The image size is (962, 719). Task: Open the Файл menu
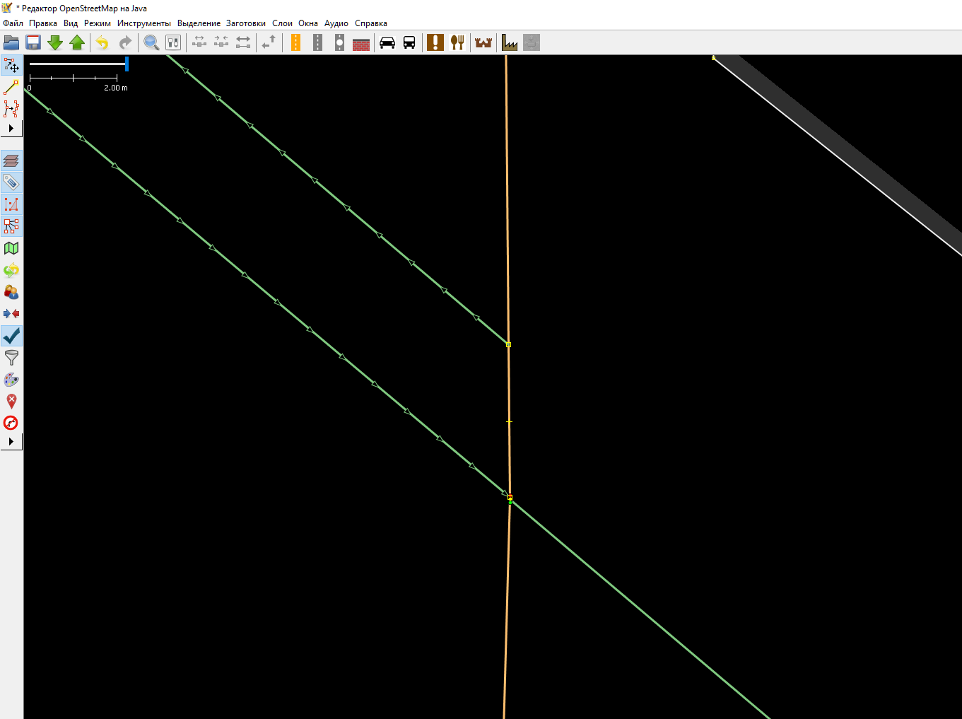[13, 23]
